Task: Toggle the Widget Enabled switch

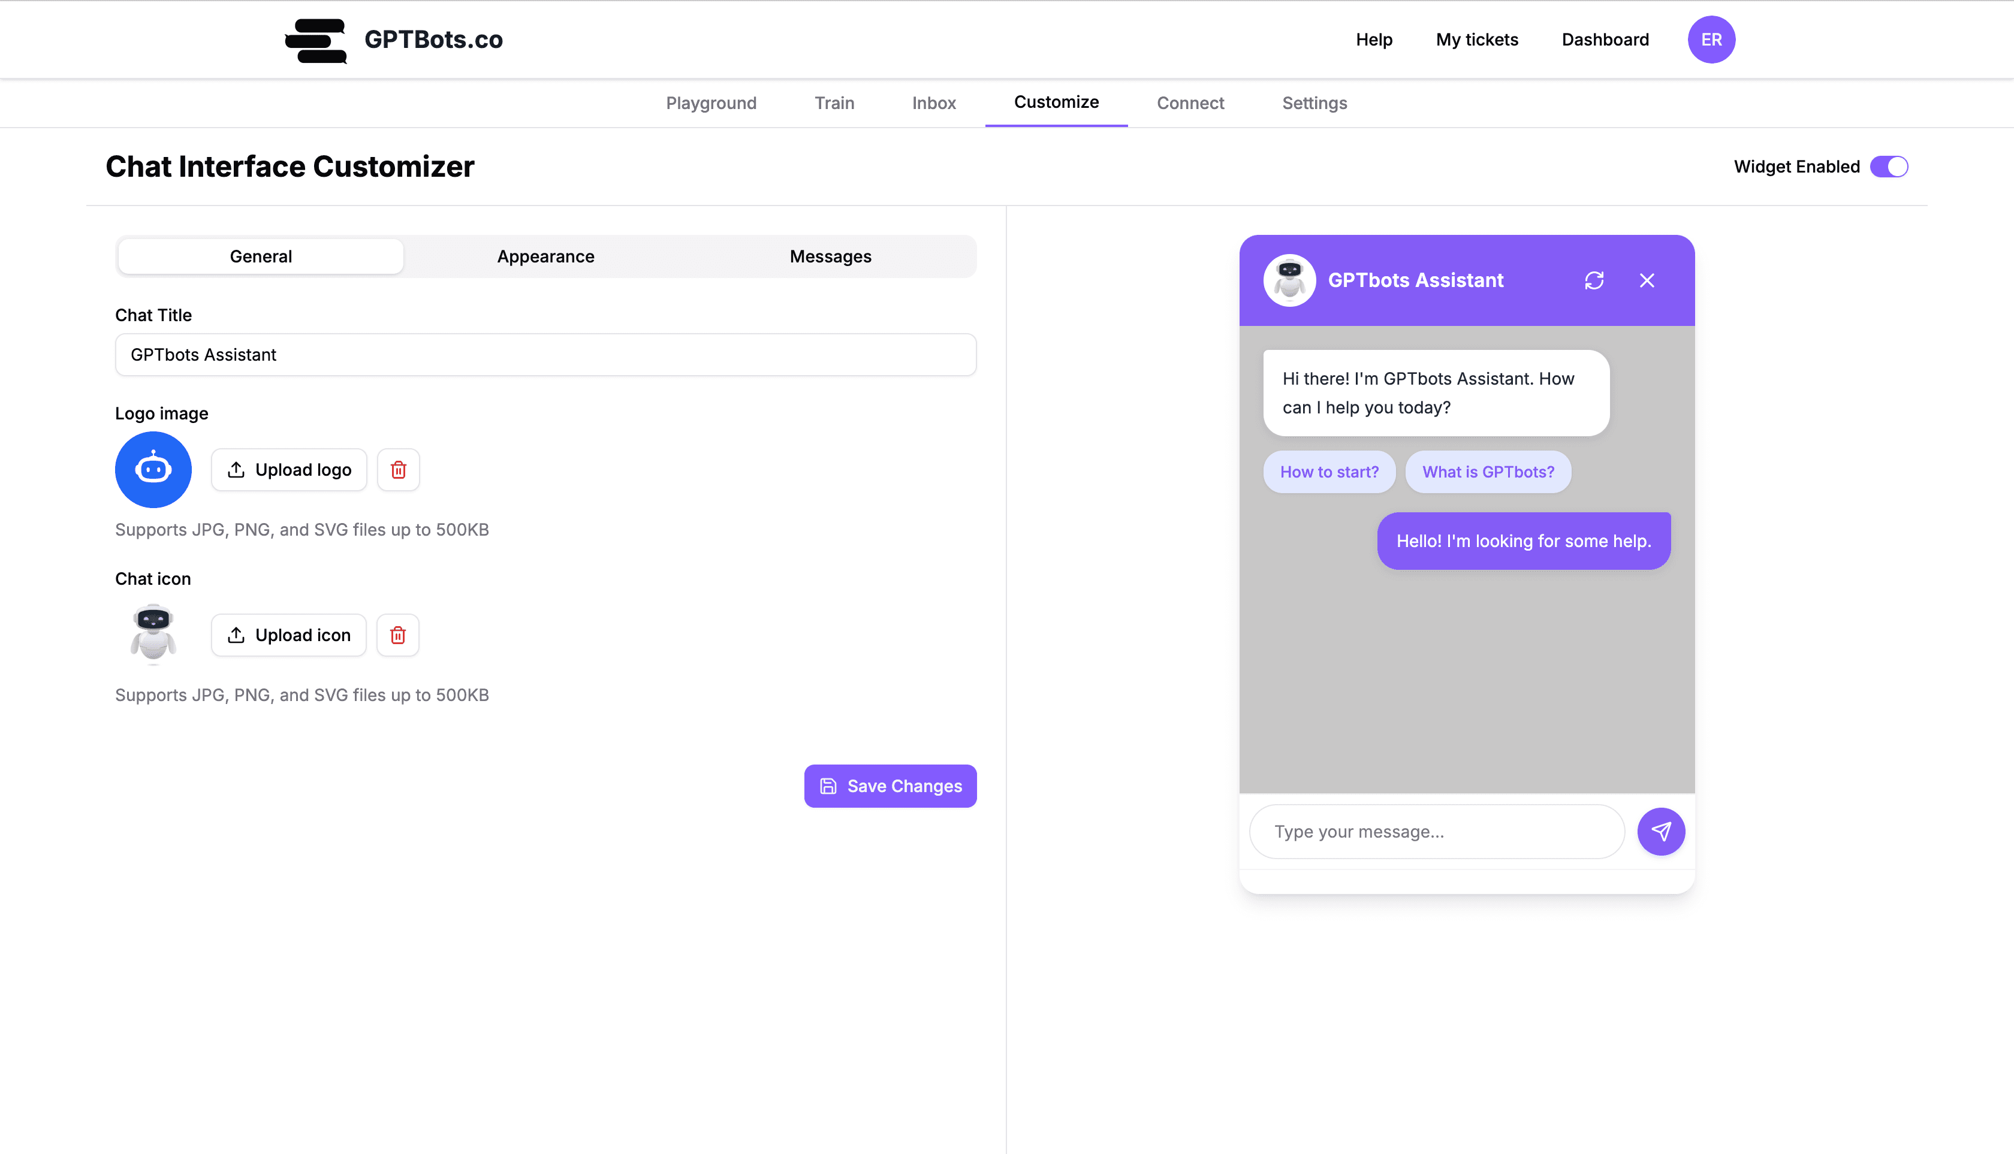Action: [x=1889, y=167]
